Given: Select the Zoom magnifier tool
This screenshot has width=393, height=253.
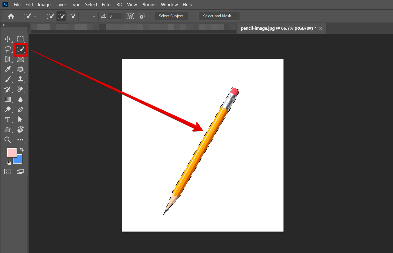Looking at the screenshot, I should tap(8, 140).
